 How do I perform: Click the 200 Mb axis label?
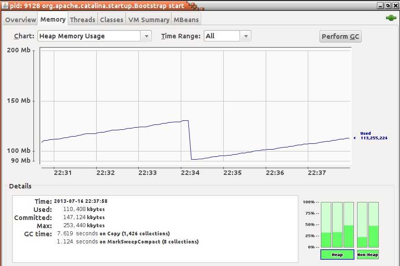pos(19,50)
